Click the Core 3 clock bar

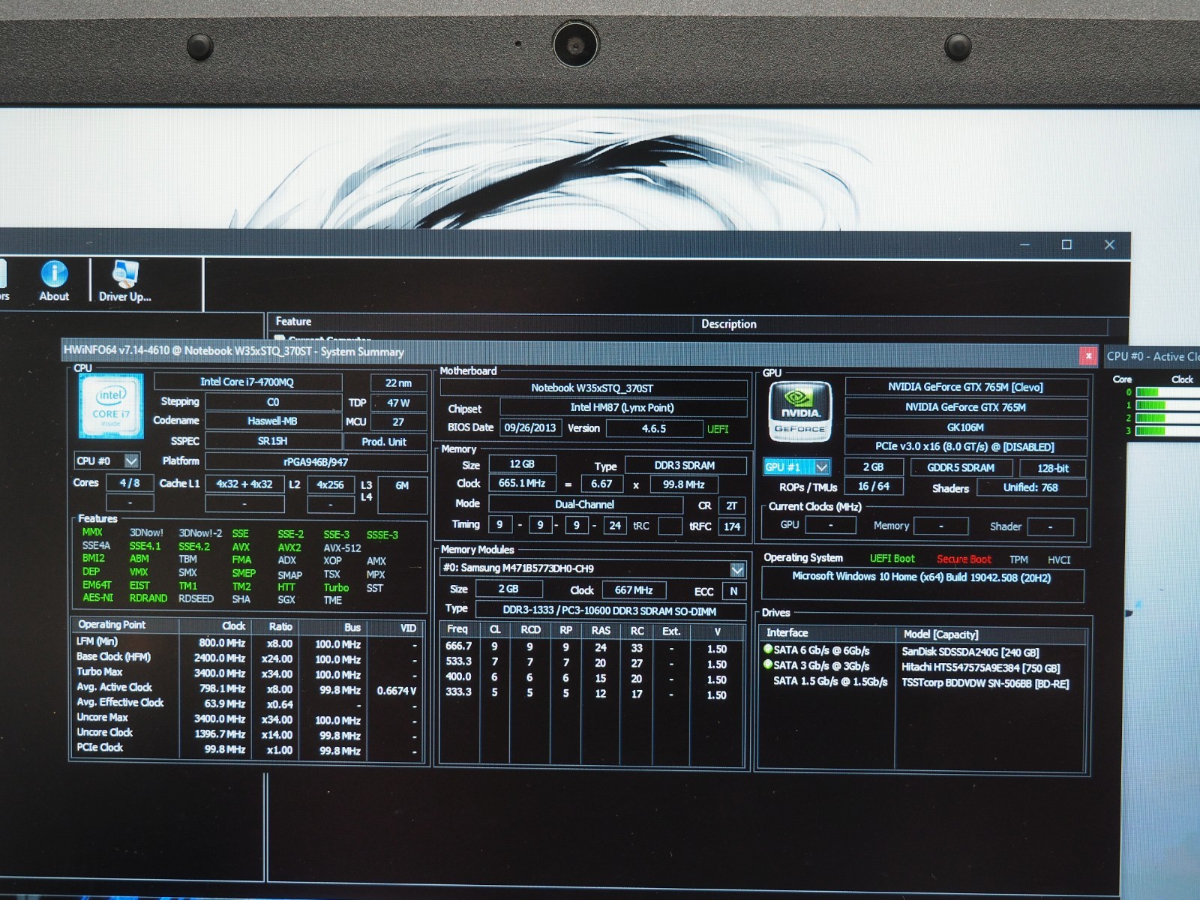[x=1167, y=430]
